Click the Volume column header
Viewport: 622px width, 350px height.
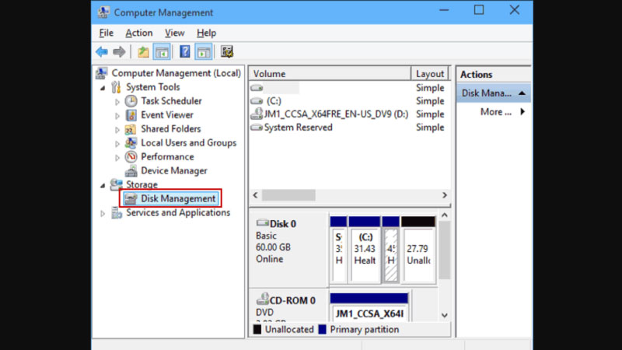point(330,74)
